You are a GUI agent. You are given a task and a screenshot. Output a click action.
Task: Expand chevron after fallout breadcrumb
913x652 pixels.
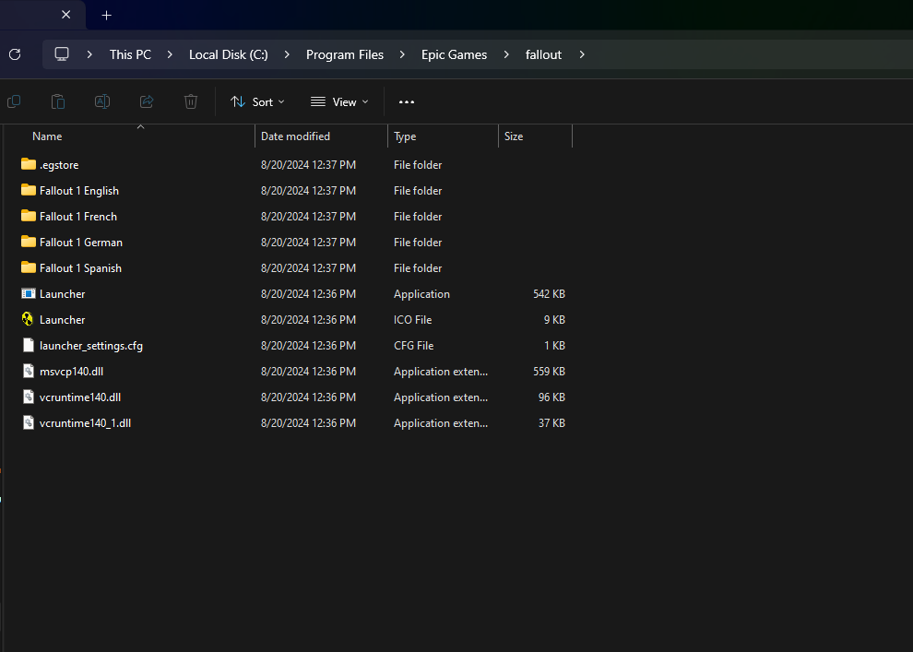(x=582, y=54)
